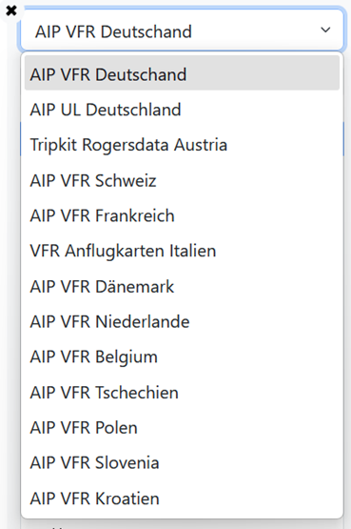Select AIP VFR Dänemark from the list
This screenshot has height=529, width=351.
click(x=182, y=286)
